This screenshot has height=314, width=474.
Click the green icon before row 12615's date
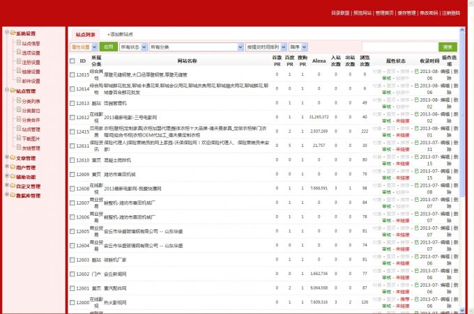(417, 72)
